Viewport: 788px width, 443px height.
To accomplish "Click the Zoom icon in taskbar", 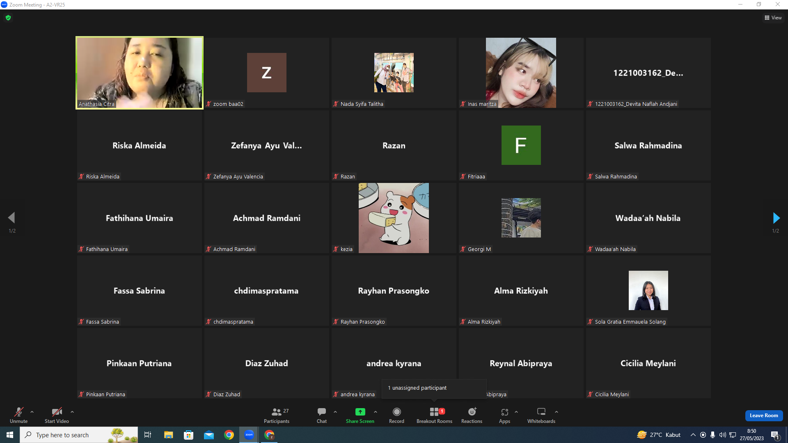I will [x=249, y=435].
